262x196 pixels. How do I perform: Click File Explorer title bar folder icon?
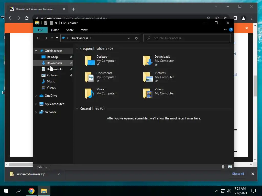37,23
